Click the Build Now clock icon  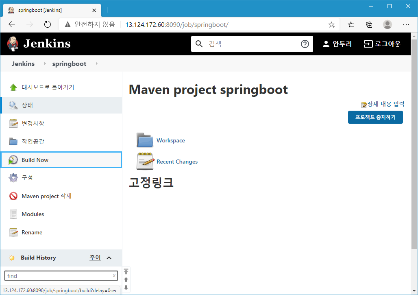[x=13, y=160]
